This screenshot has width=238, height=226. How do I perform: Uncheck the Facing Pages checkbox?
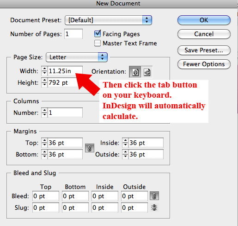click(98, 34)
